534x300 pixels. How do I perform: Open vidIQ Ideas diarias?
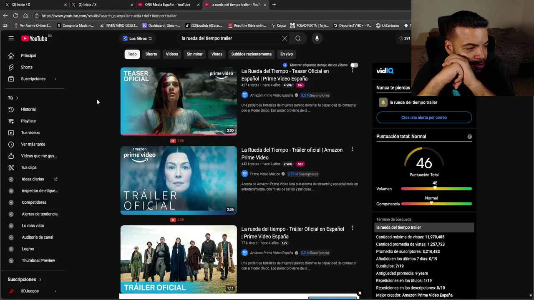pyautogui.click(x=33, y=179)
